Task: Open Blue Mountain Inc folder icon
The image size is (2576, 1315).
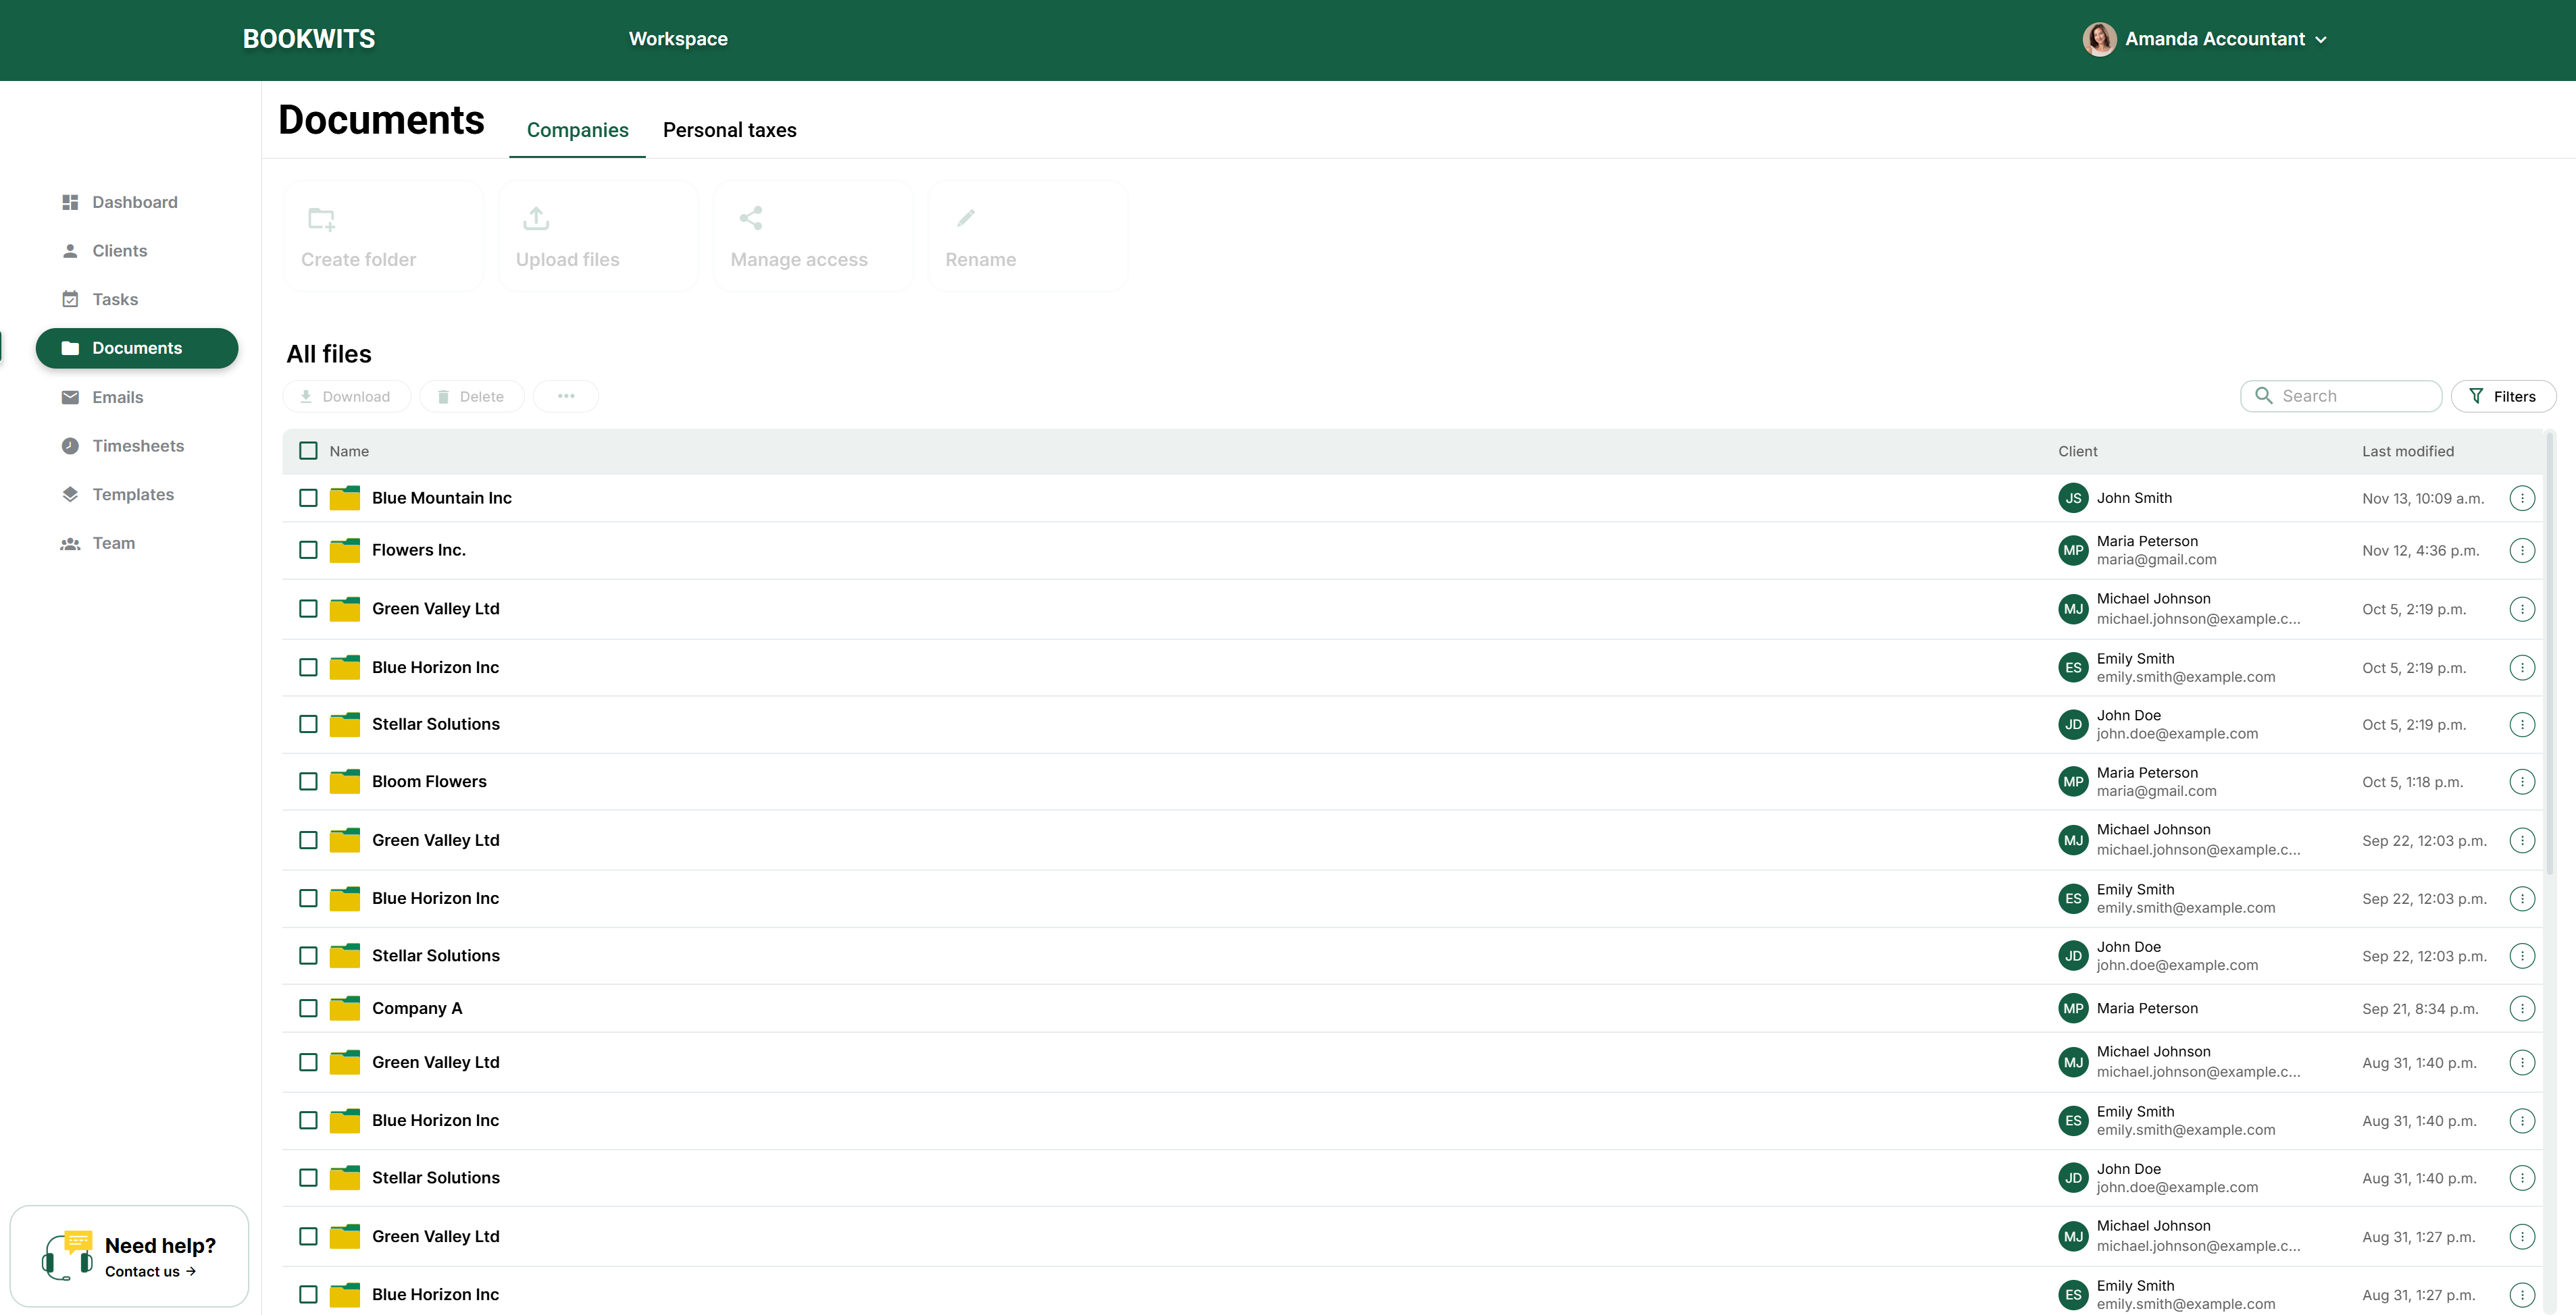Action: [345, 498]
